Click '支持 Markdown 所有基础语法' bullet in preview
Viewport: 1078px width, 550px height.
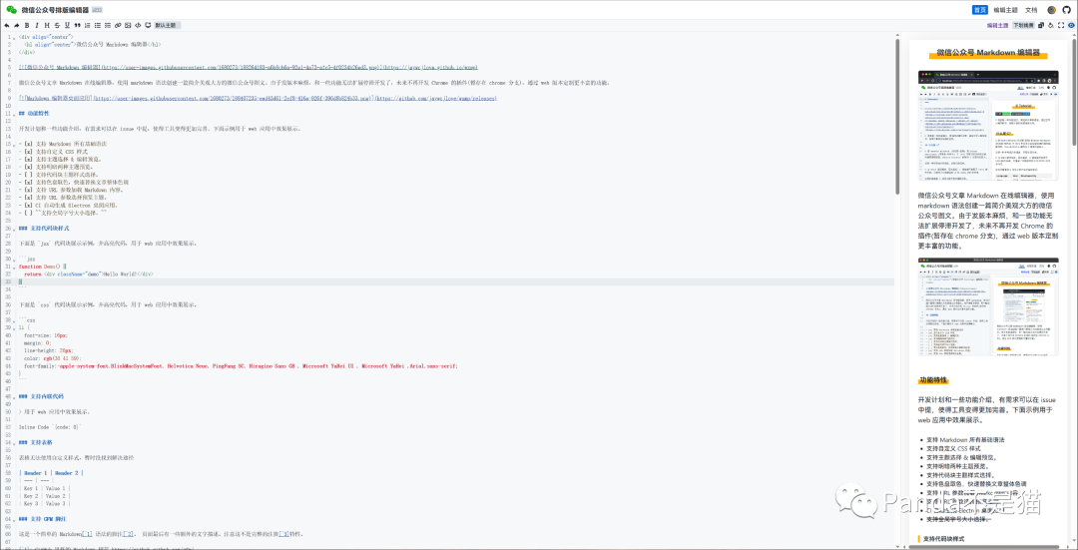(x=965, y=439)
